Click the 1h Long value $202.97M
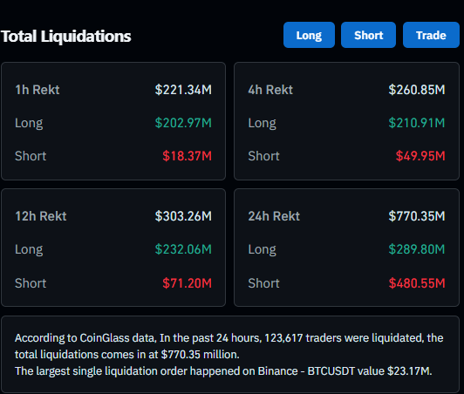The image size is (464, 394). [x=183, y=123]
